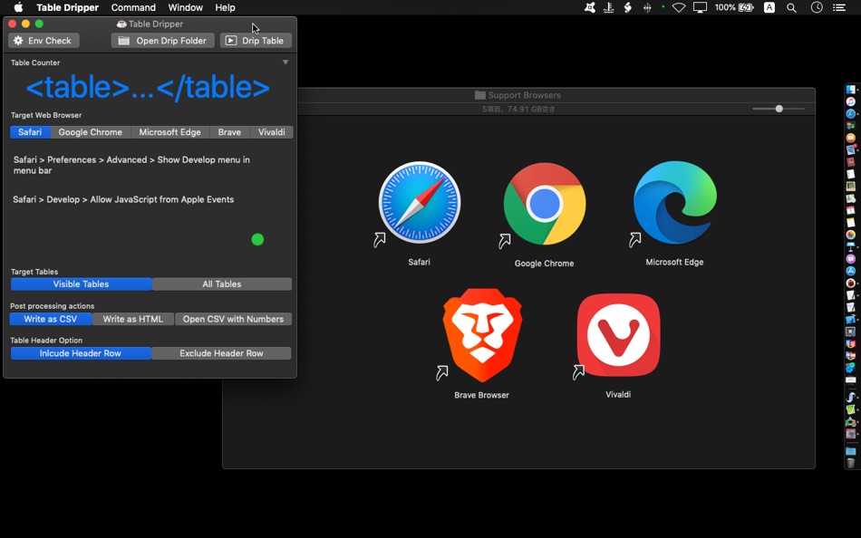Image resolution: width=861 pixels, height=538 pixels.
Task: Open the Window menu
Action: (185, 7)
